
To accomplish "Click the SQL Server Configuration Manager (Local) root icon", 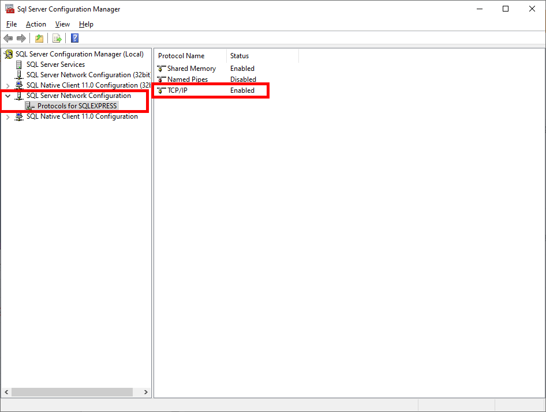I will [9, 54].
